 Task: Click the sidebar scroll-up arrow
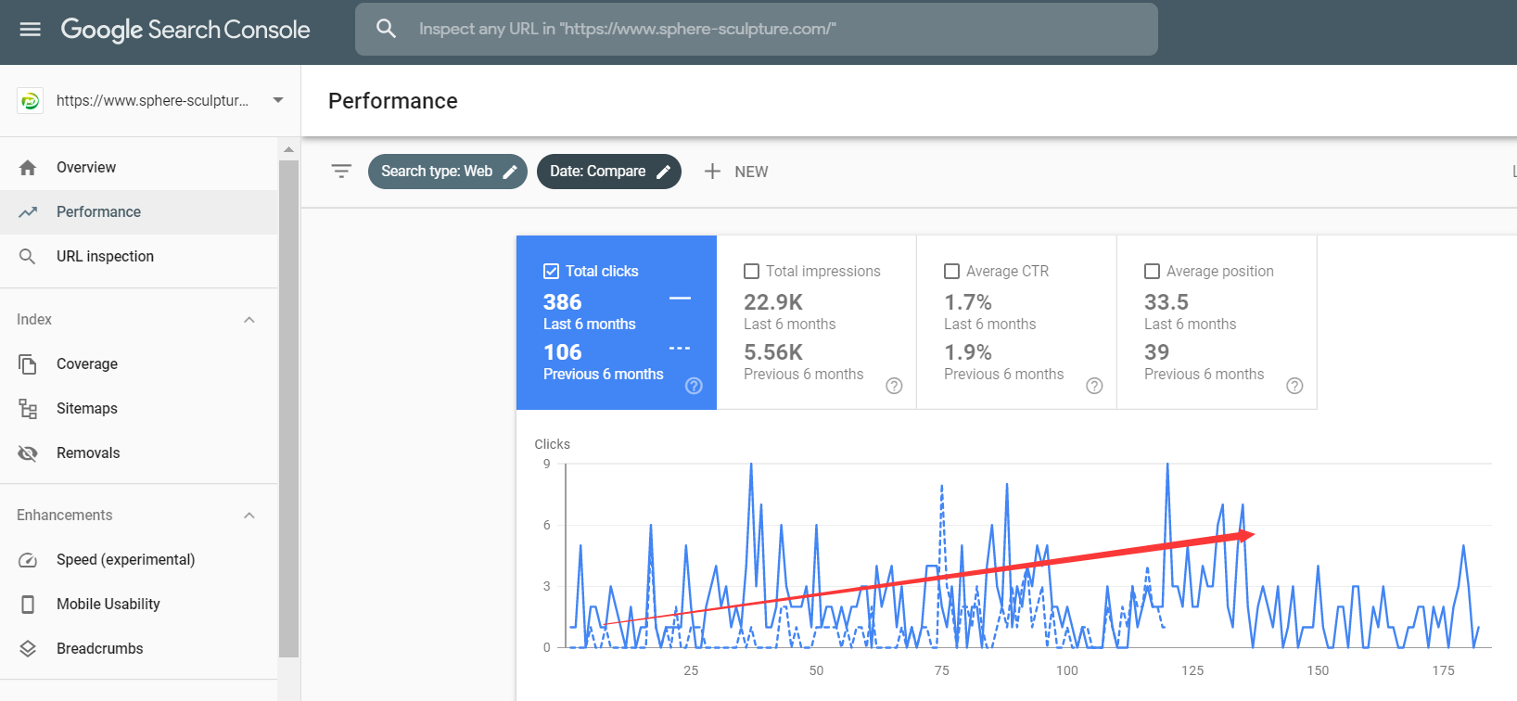[288, 149]
